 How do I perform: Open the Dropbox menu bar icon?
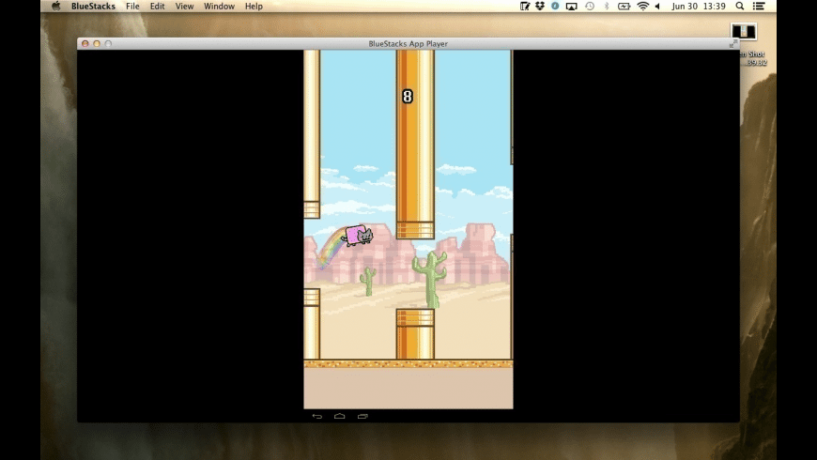tap(540, 7)
